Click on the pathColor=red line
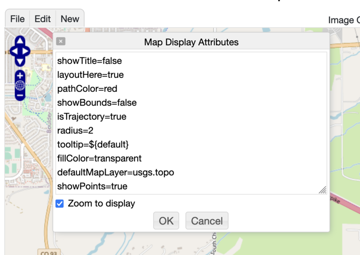The image size is (360, 255). [87, 89]
